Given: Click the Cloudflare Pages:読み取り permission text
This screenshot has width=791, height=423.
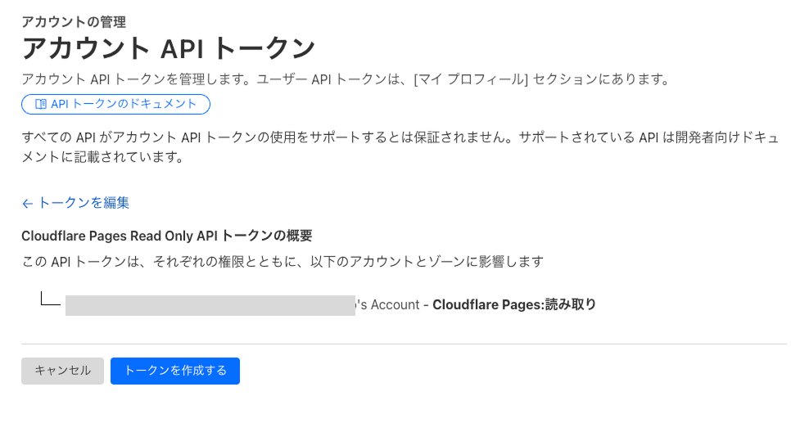Looking at the screenshot, I should [514, 305].
